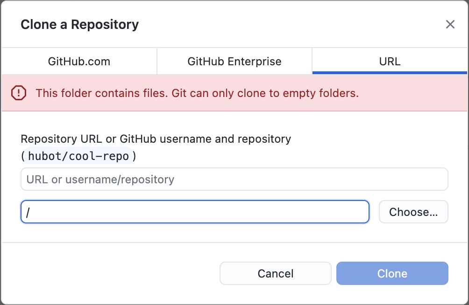Click the Cancel button
The width and height of the screenshot is (469, 305).
275,273
